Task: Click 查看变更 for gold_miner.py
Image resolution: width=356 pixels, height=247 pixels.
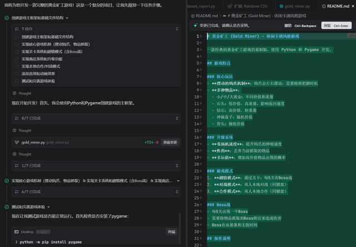Action: click(170, 143)
